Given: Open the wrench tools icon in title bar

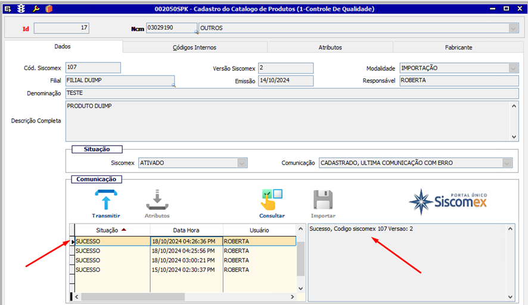Looking at the screenshot, I should [36, 9].
